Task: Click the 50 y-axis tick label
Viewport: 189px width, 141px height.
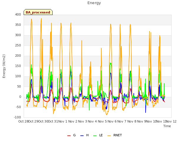Action: [x=19, y=87]
